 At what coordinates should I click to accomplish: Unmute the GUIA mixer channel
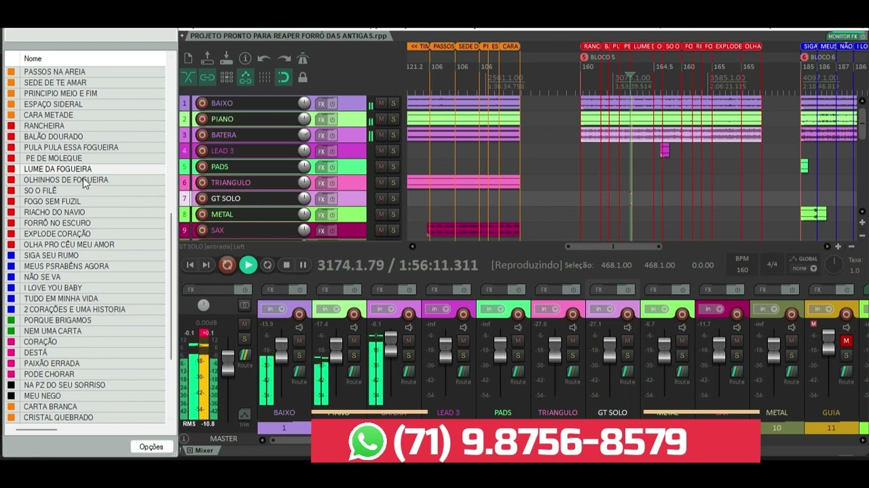[x=846, y=341]
